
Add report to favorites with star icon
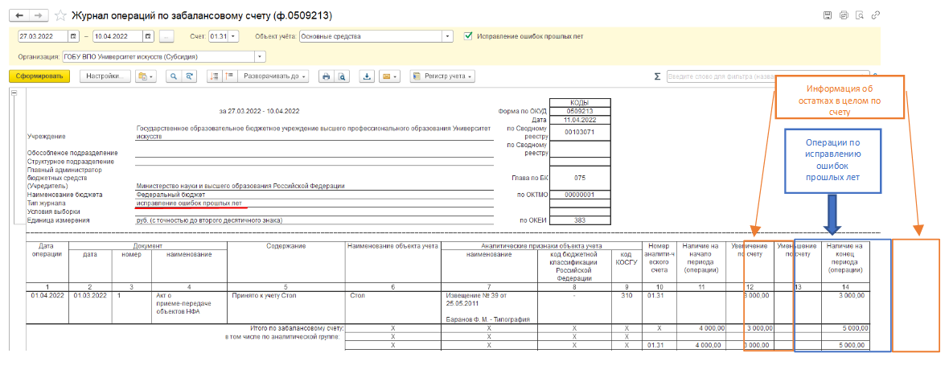tap(59, 16)
